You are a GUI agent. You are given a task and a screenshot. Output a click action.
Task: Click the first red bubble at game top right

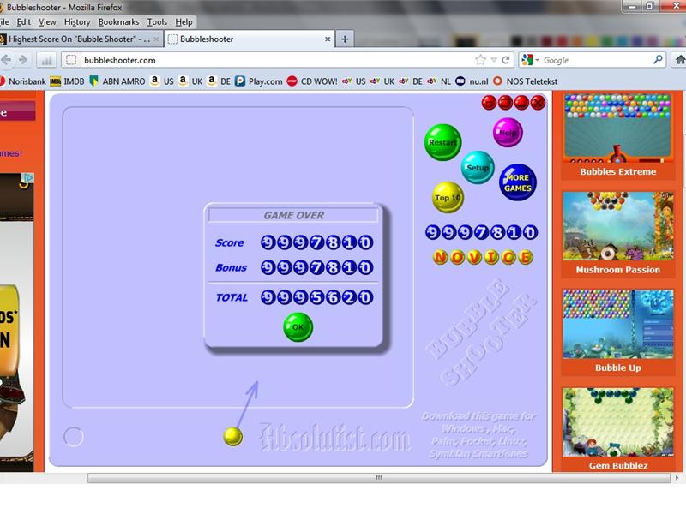[x=489, y=103]
